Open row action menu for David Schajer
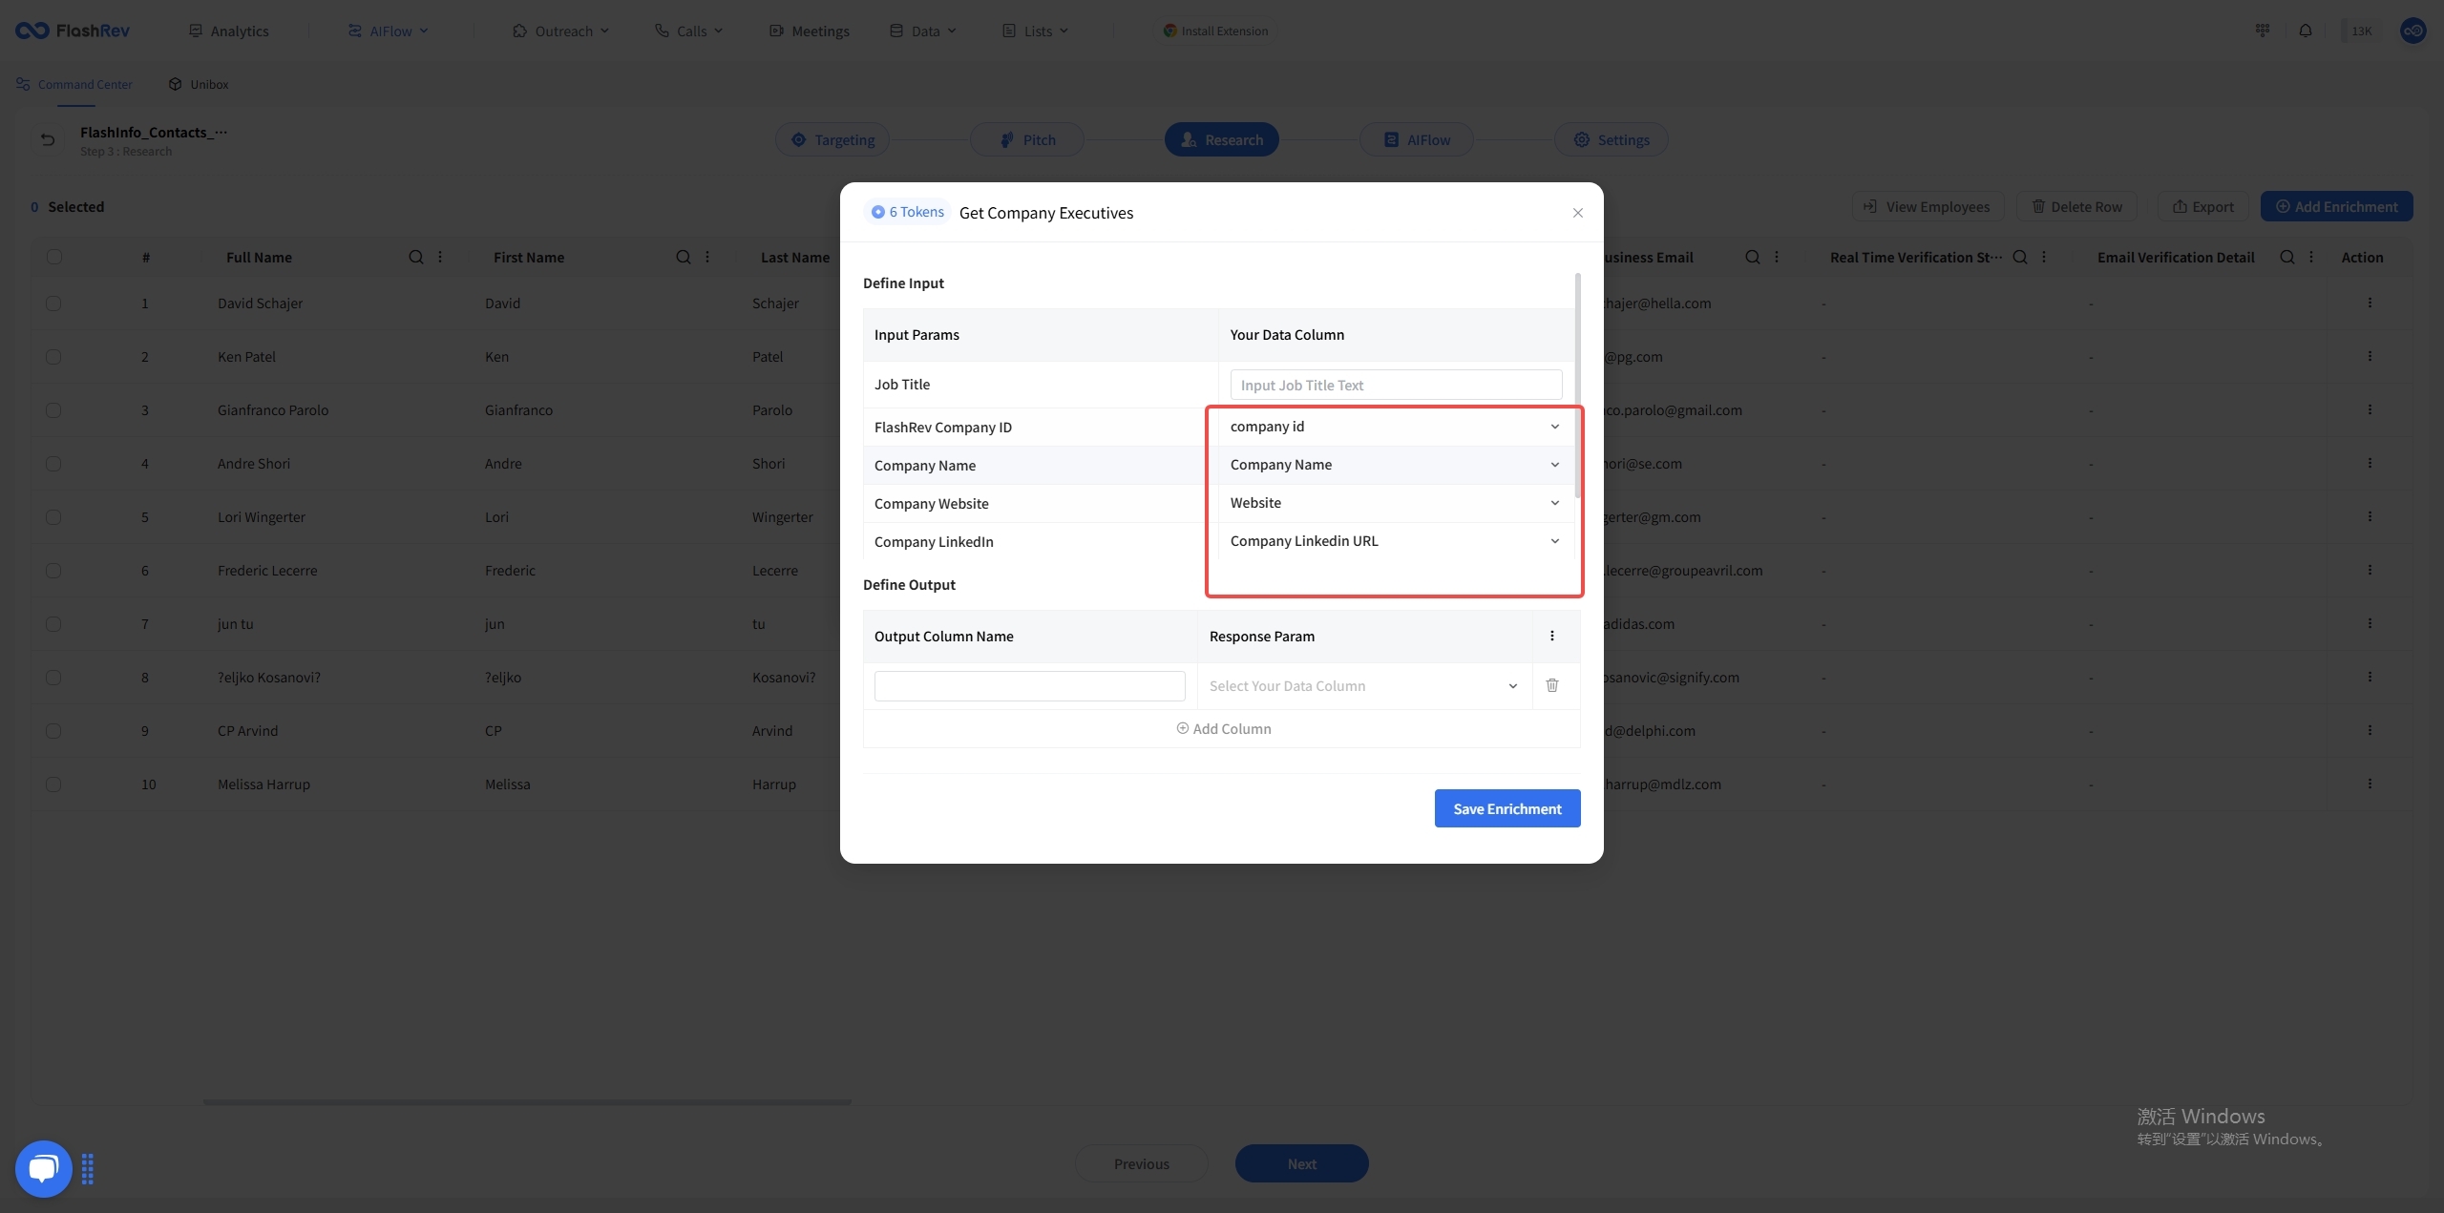The height and width of the screenshot is (1213, 2444). coord(2370,303)
